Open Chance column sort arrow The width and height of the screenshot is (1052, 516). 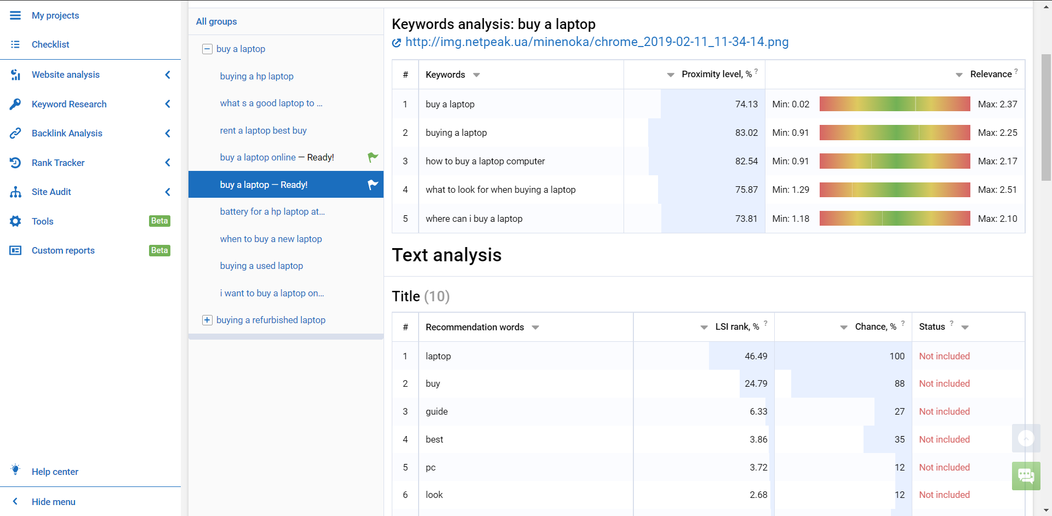[x=844, y=328]
